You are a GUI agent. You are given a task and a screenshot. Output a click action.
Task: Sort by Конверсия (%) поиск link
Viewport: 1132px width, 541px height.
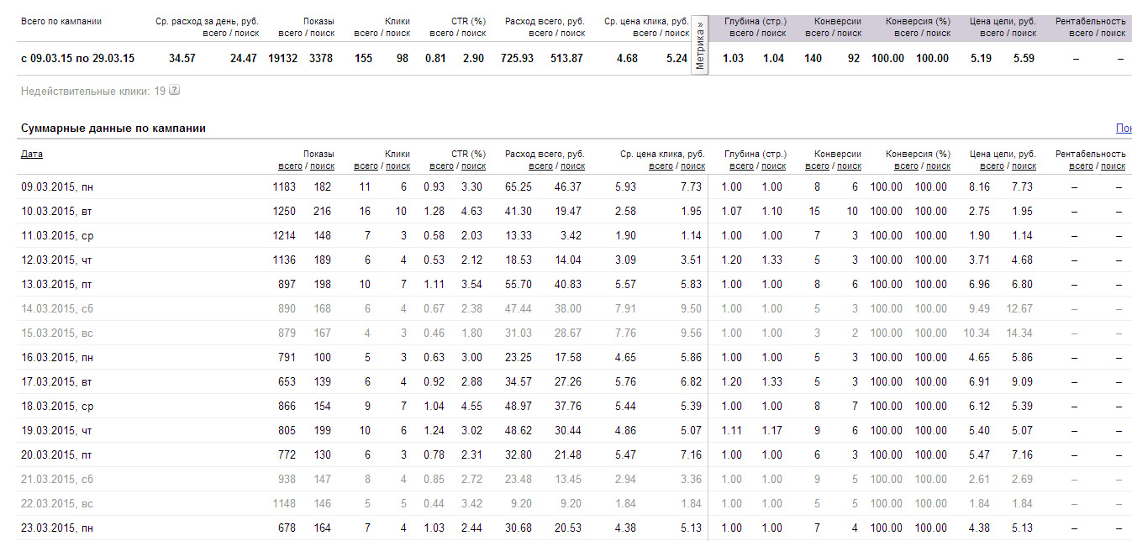point(938,166)
